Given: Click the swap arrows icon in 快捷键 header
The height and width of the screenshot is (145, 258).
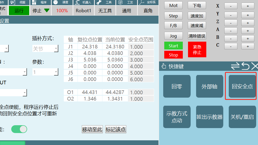Looking at the screenshot, I should click(235, 66).
